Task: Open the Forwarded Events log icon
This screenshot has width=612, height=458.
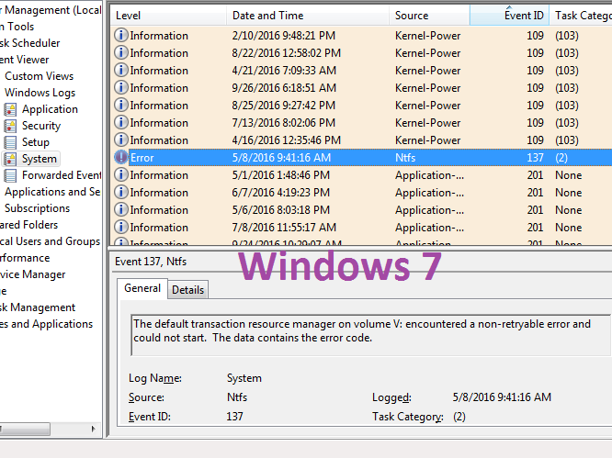Action: click(x=10, y=175)
